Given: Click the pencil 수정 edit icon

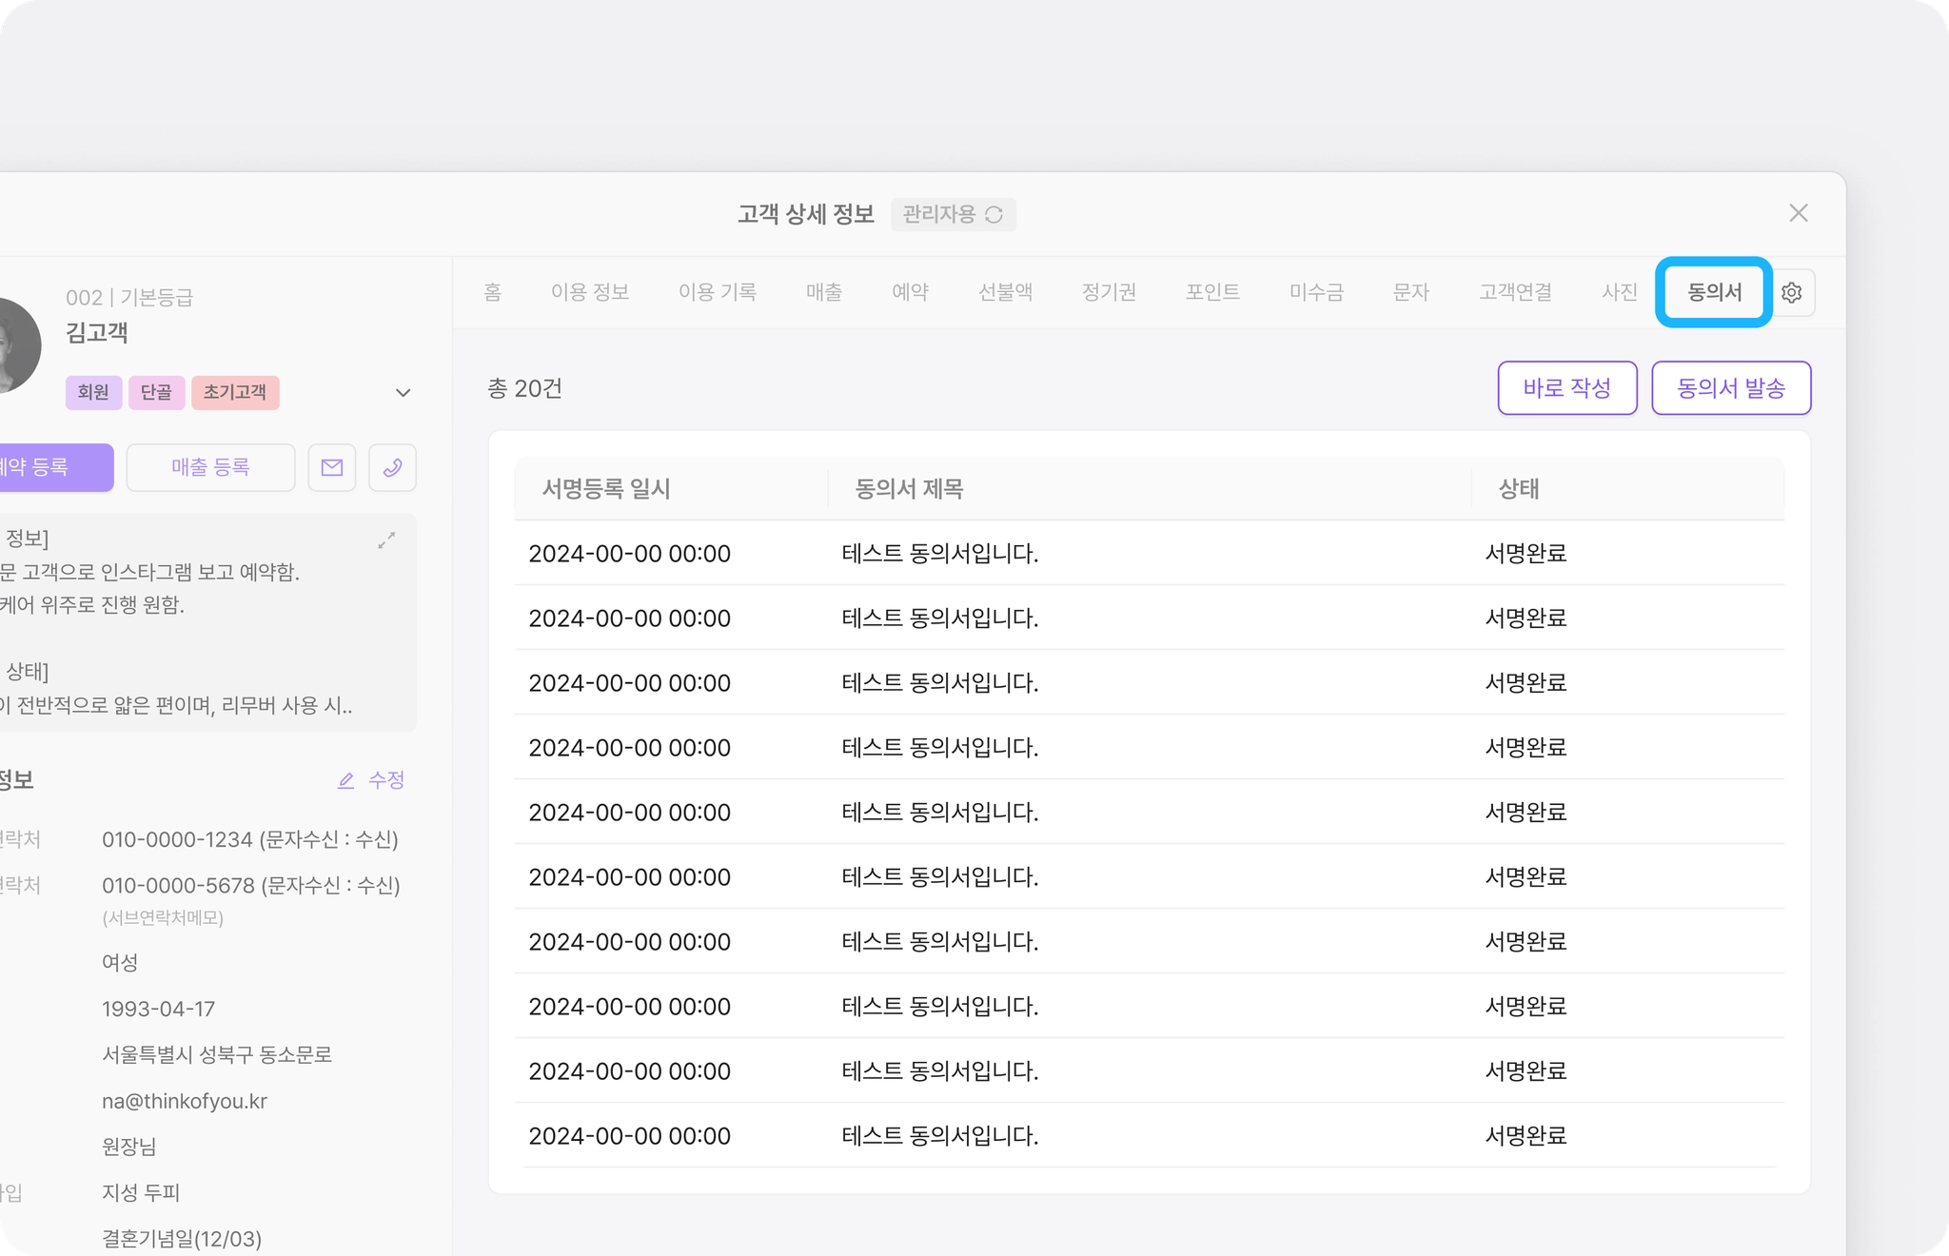Looking at the screenshot, I should point(346,780).
